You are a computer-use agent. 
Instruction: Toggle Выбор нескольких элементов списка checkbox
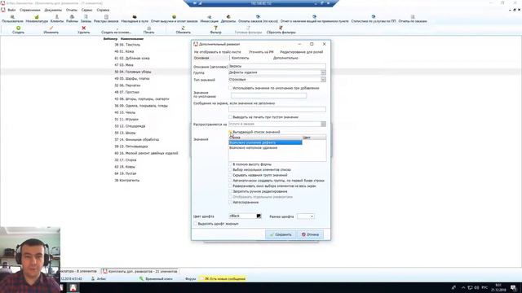[x=230, y=169]
